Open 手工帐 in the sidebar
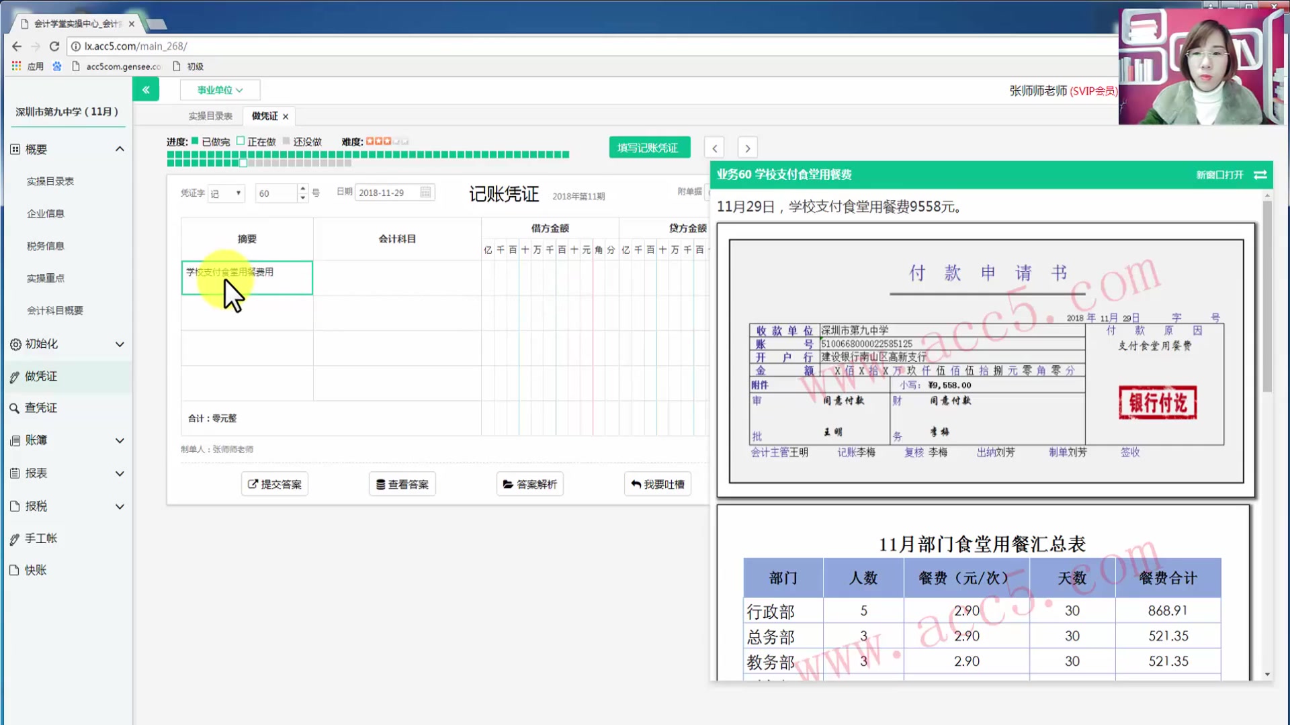The image size is (1290, 725). pyautogui.click(x=41, y=538)
